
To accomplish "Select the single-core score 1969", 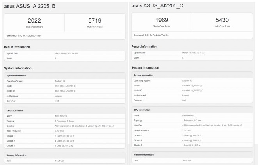I will coord(162,20).
